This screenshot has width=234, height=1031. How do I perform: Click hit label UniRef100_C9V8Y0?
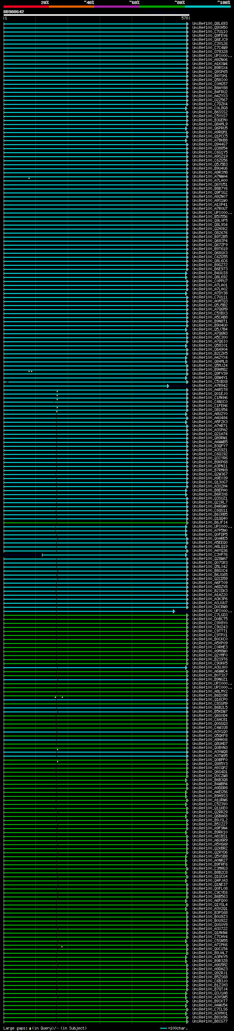click(x=210, y=623)
